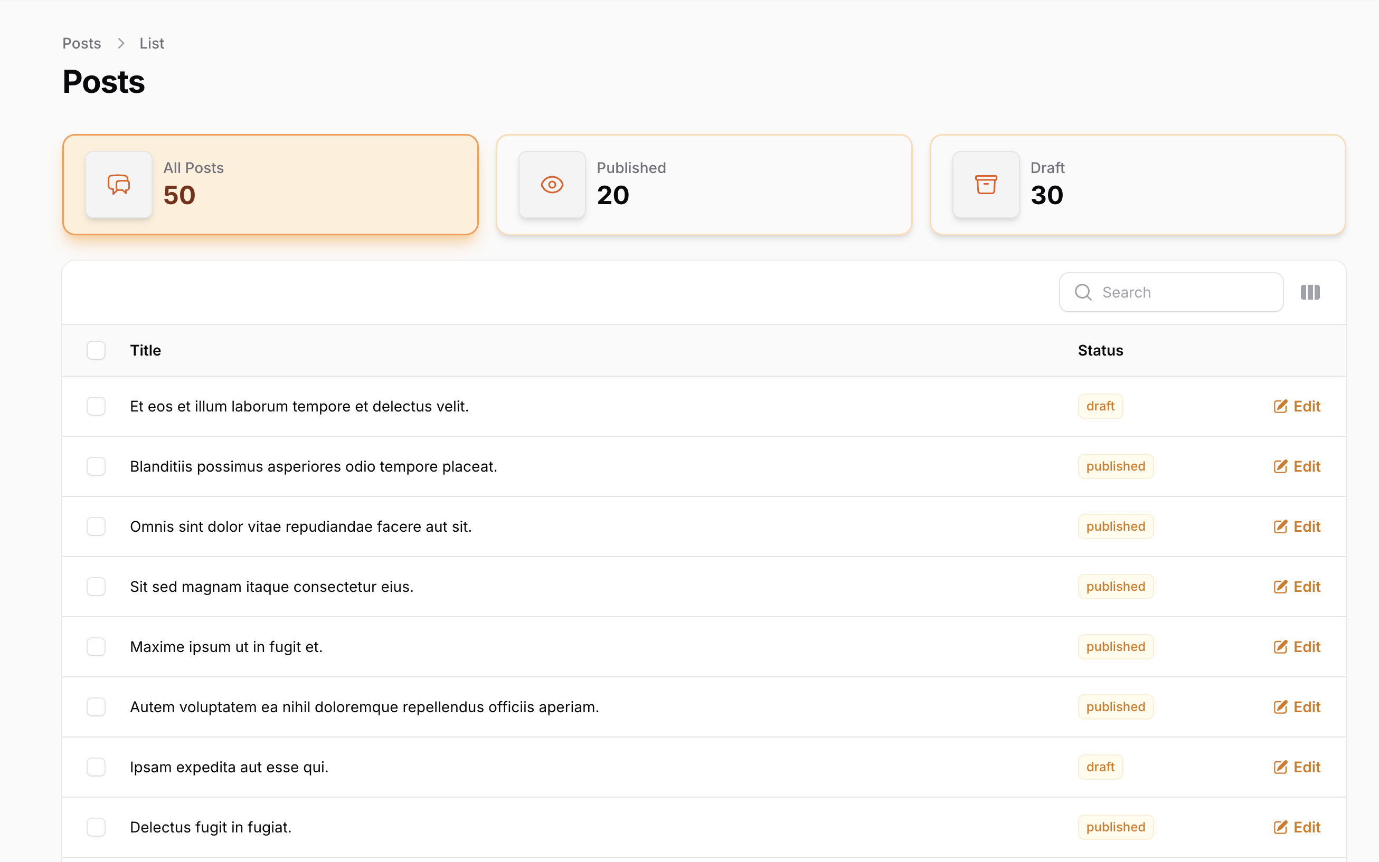
Task: Click the magnifying glass search icon
Action: tap(1083, 292)
